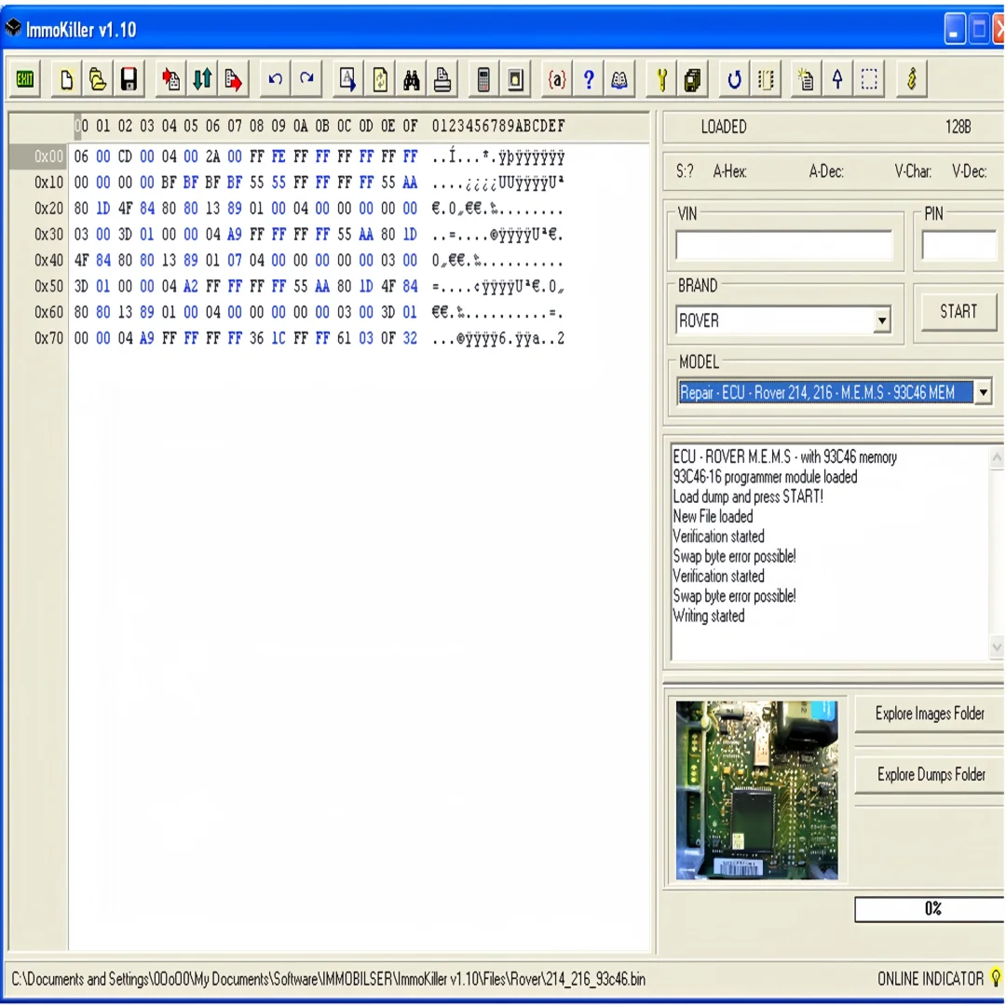Select the wrench tool icon
The height and width of the screenshot is (1006, 1006).
(660, 79)
